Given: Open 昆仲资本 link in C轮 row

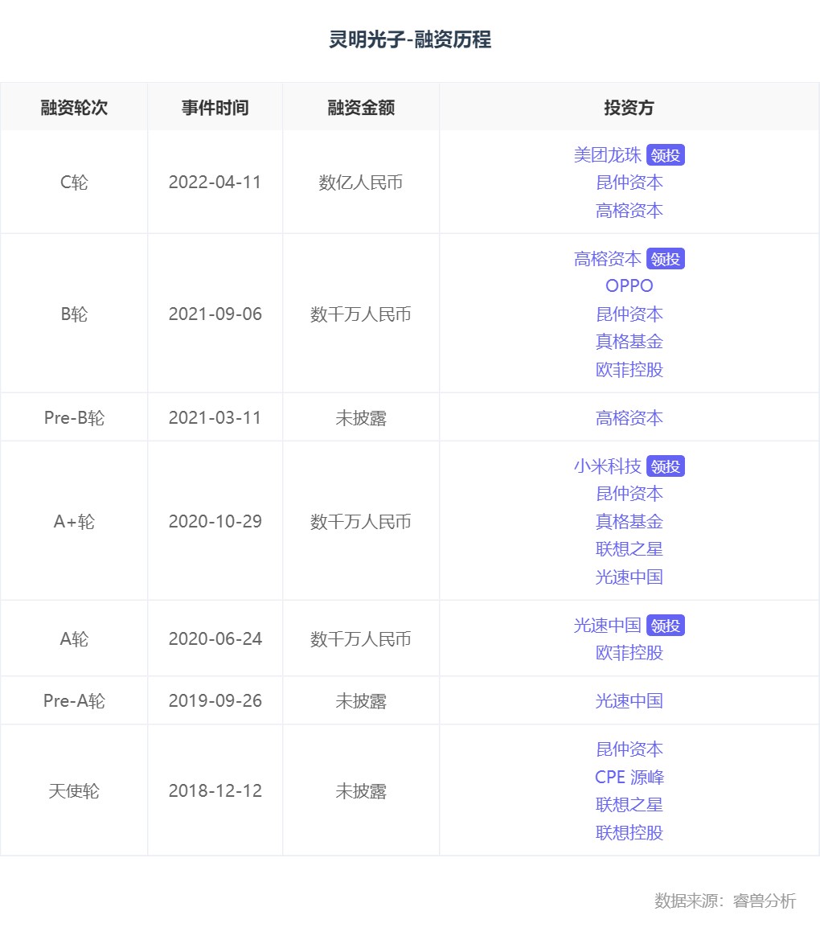Looking at the screenshot, I should pos(629,183).
